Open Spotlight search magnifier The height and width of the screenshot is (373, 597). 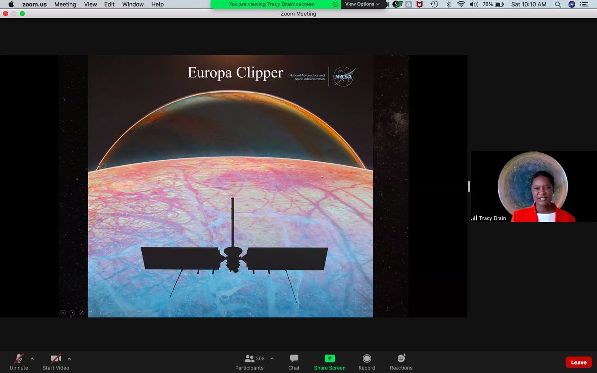[x=558, y=4]
